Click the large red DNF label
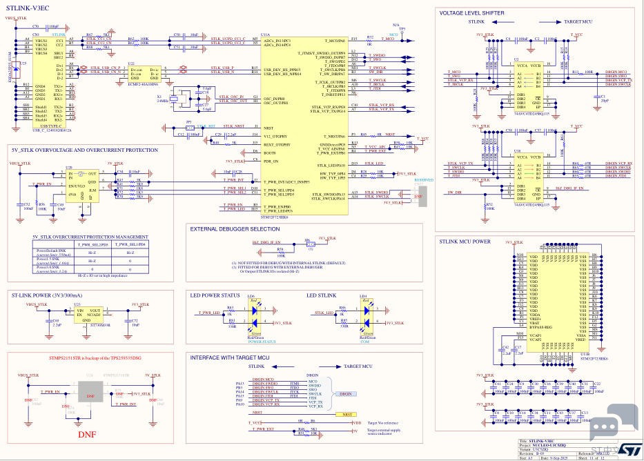Screen dimensions: 644x461 [x=87, y=434]
